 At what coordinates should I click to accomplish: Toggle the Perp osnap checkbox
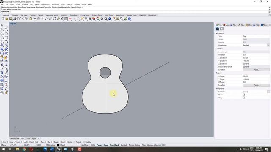(40, 142)
